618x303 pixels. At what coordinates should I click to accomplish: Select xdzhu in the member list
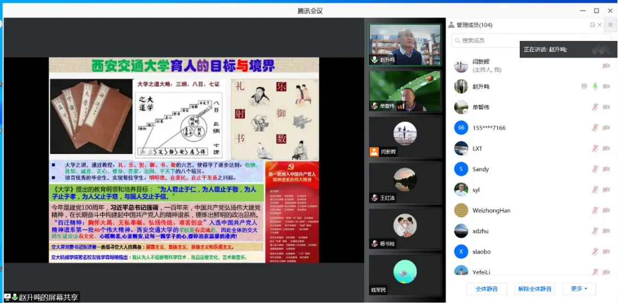pos(480,231)
